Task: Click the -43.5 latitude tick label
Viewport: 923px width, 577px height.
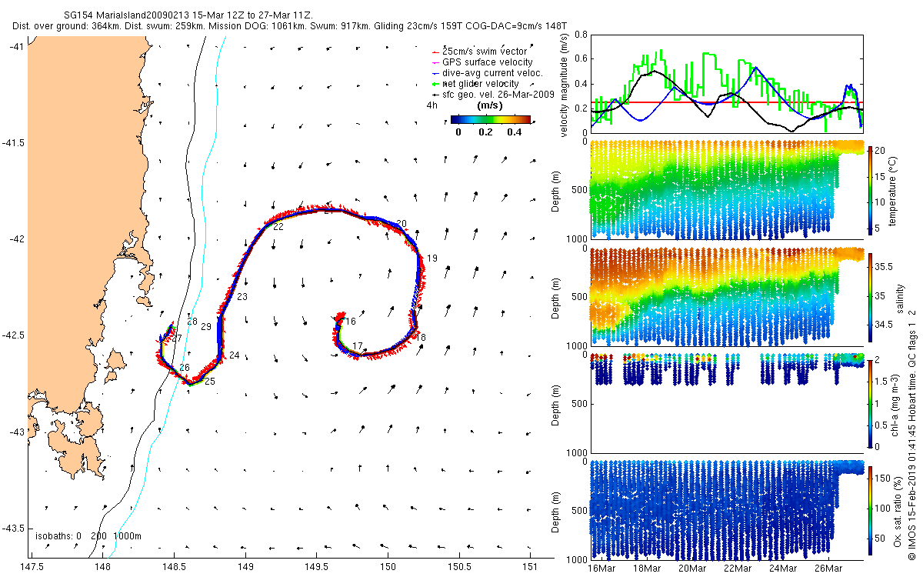Action: tap(12, 528)
